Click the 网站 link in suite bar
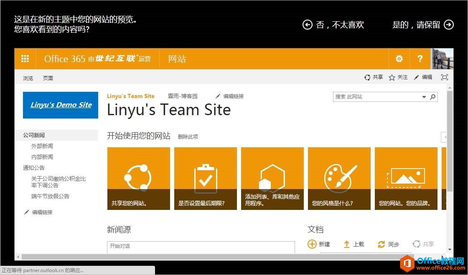468x275 pixels. point(177,59)
